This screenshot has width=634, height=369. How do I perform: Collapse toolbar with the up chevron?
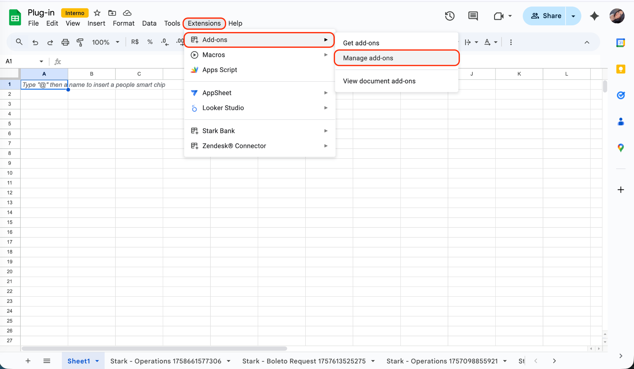click(x=587, y=42)
